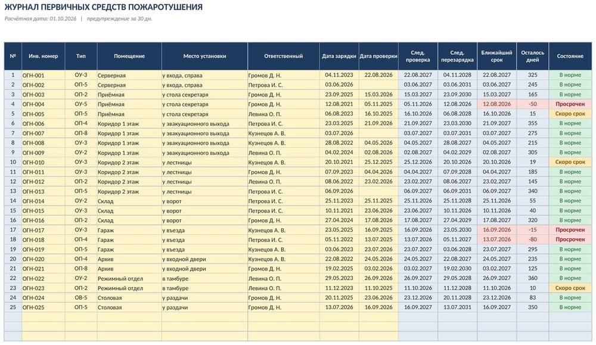This screenshot has width=596, height=345.
Task: Click type cell ОВ-5 in ОГН-024 row
Action: (81, 297)
